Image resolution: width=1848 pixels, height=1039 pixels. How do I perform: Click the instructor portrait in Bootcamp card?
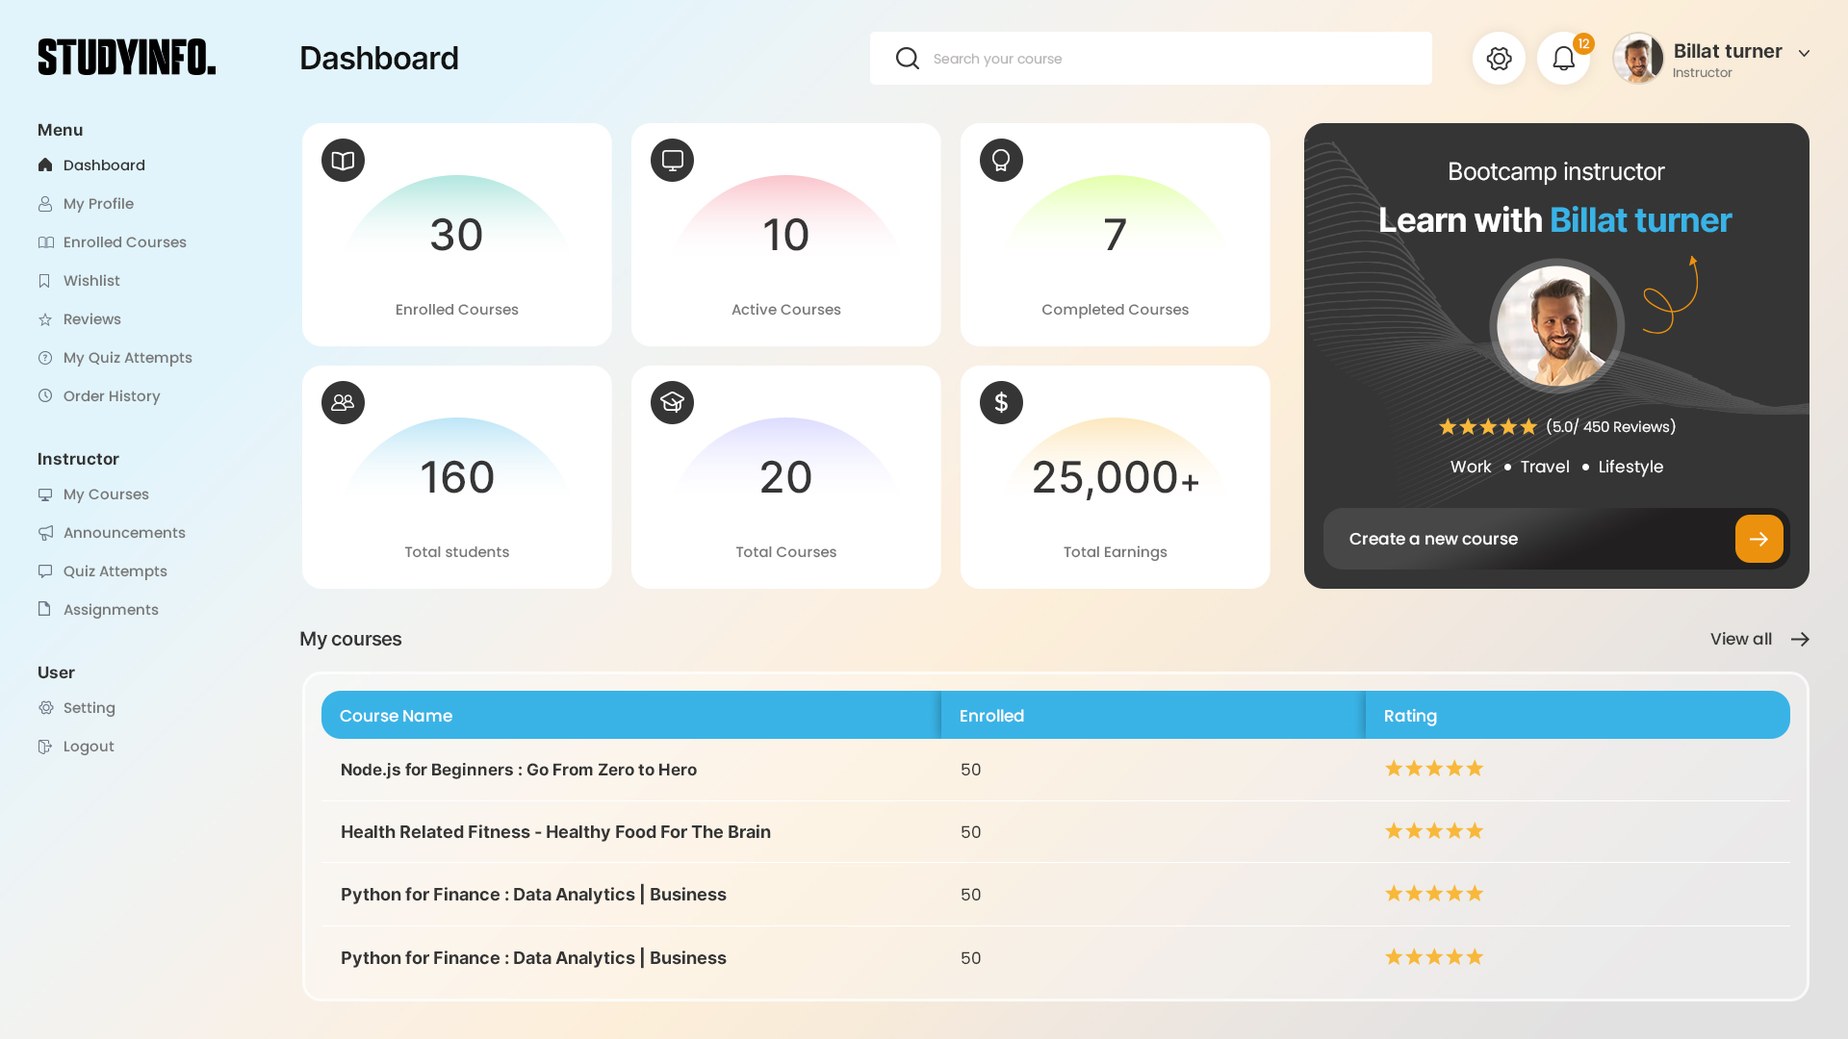[1556, 327]
